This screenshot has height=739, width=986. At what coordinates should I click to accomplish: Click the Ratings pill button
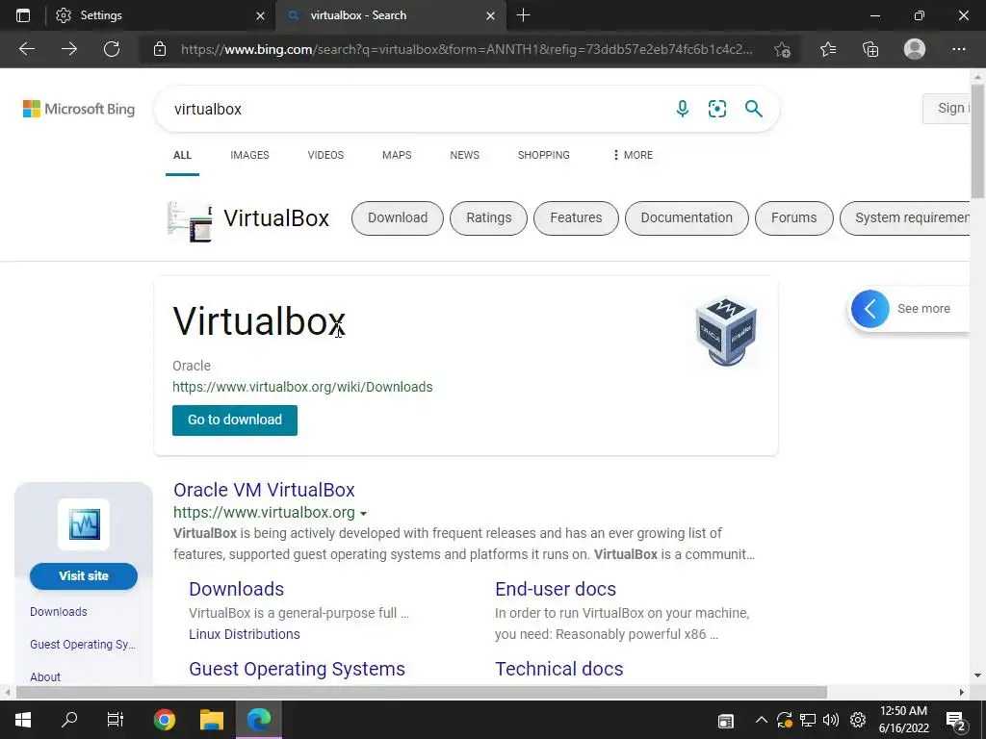[488, 218]
